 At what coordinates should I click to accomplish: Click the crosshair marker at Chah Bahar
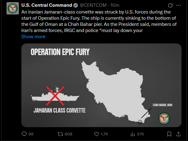tap(141, 122)
